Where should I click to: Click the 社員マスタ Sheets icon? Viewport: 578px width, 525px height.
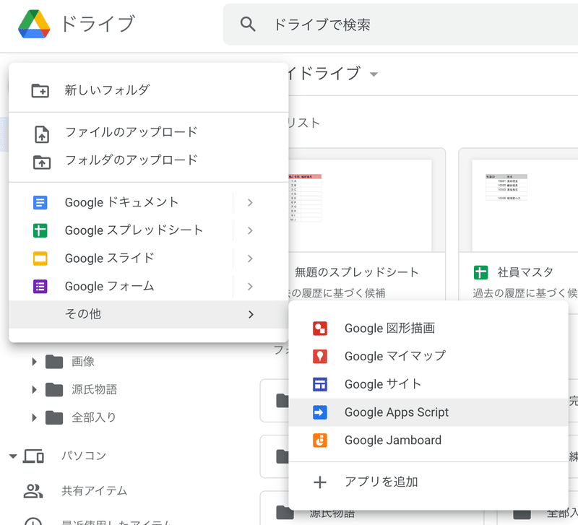[x=480, y=273]
